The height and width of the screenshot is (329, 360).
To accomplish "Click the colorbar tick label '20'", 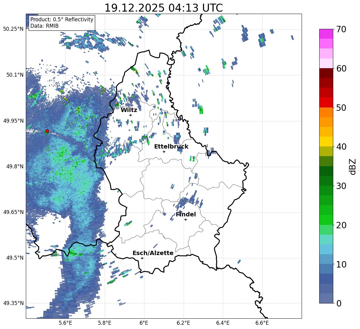I will (341, 225).
